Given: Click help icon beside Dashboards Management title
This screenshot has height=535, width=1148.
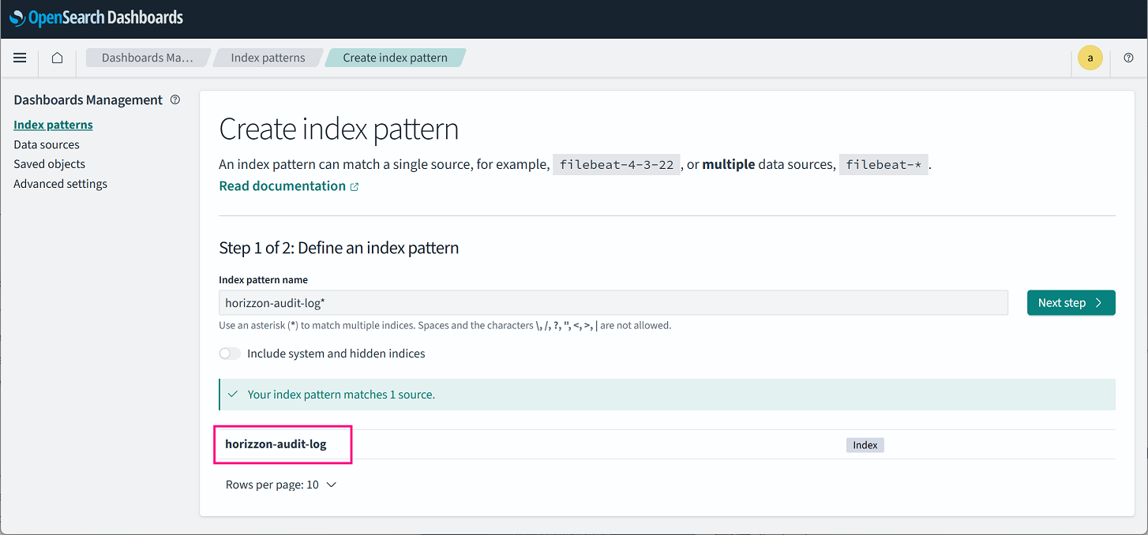Looking at the screenshot, I should [x=175, y=100].
